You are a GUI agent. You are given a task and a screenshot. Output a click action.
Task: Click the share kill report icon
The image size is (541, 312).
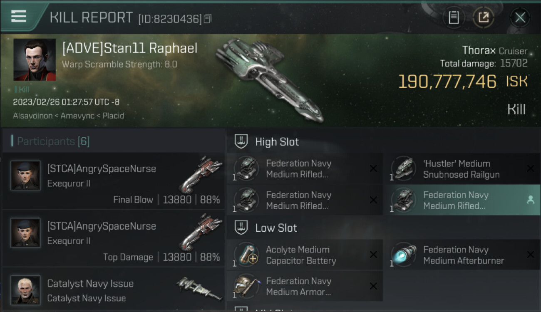coord(483,17)
